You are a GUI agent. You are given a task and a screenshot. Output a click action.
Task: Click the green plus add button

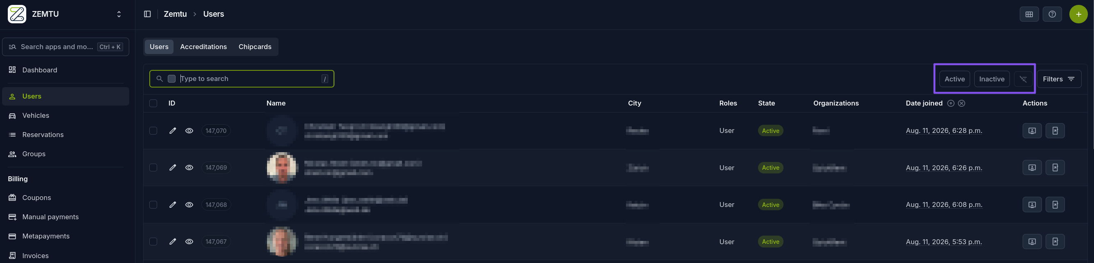[x=1078, y=14]
